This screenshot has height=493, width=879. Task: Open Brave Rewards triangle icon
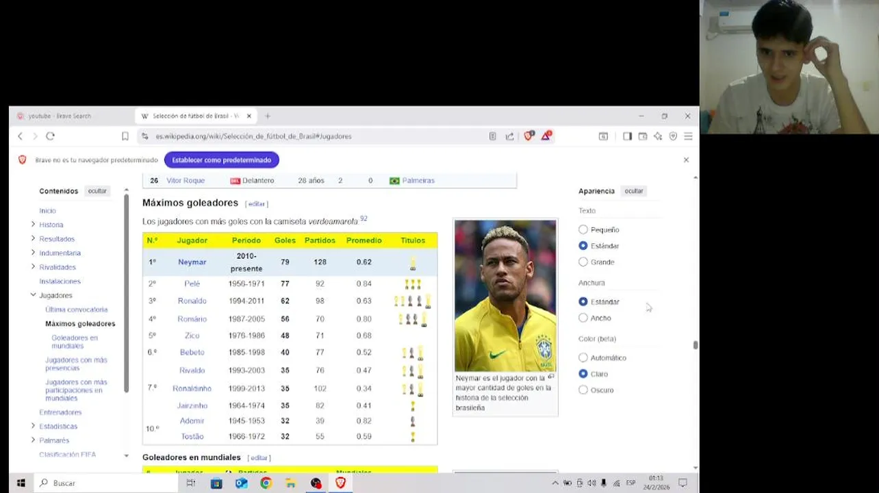click(x=546, y=136)
